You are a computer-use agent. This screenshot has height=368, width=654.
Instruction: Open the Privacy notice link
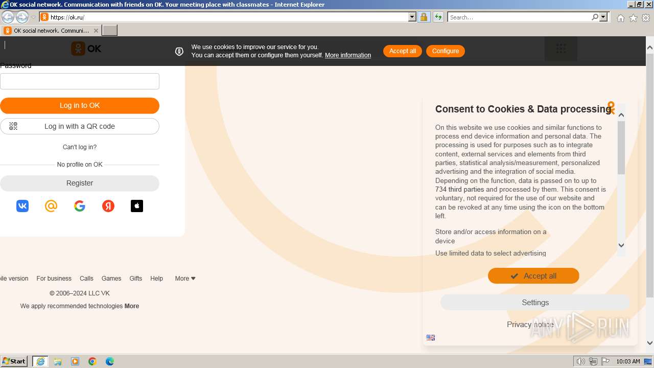pyautogui.click(x=530, y=325)
